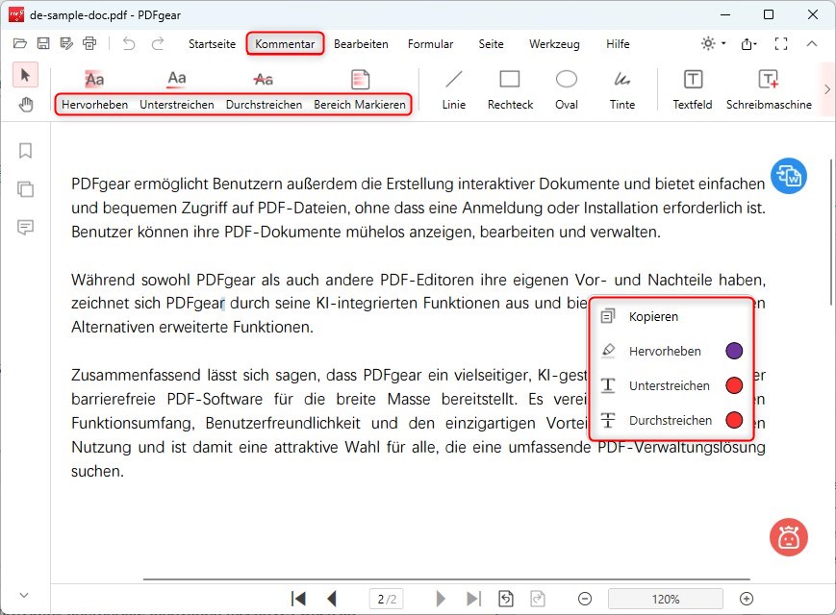
Task: Select the Schreibmaschine typewriter tool
Action: pyautogui.click(x=769, y=89)
